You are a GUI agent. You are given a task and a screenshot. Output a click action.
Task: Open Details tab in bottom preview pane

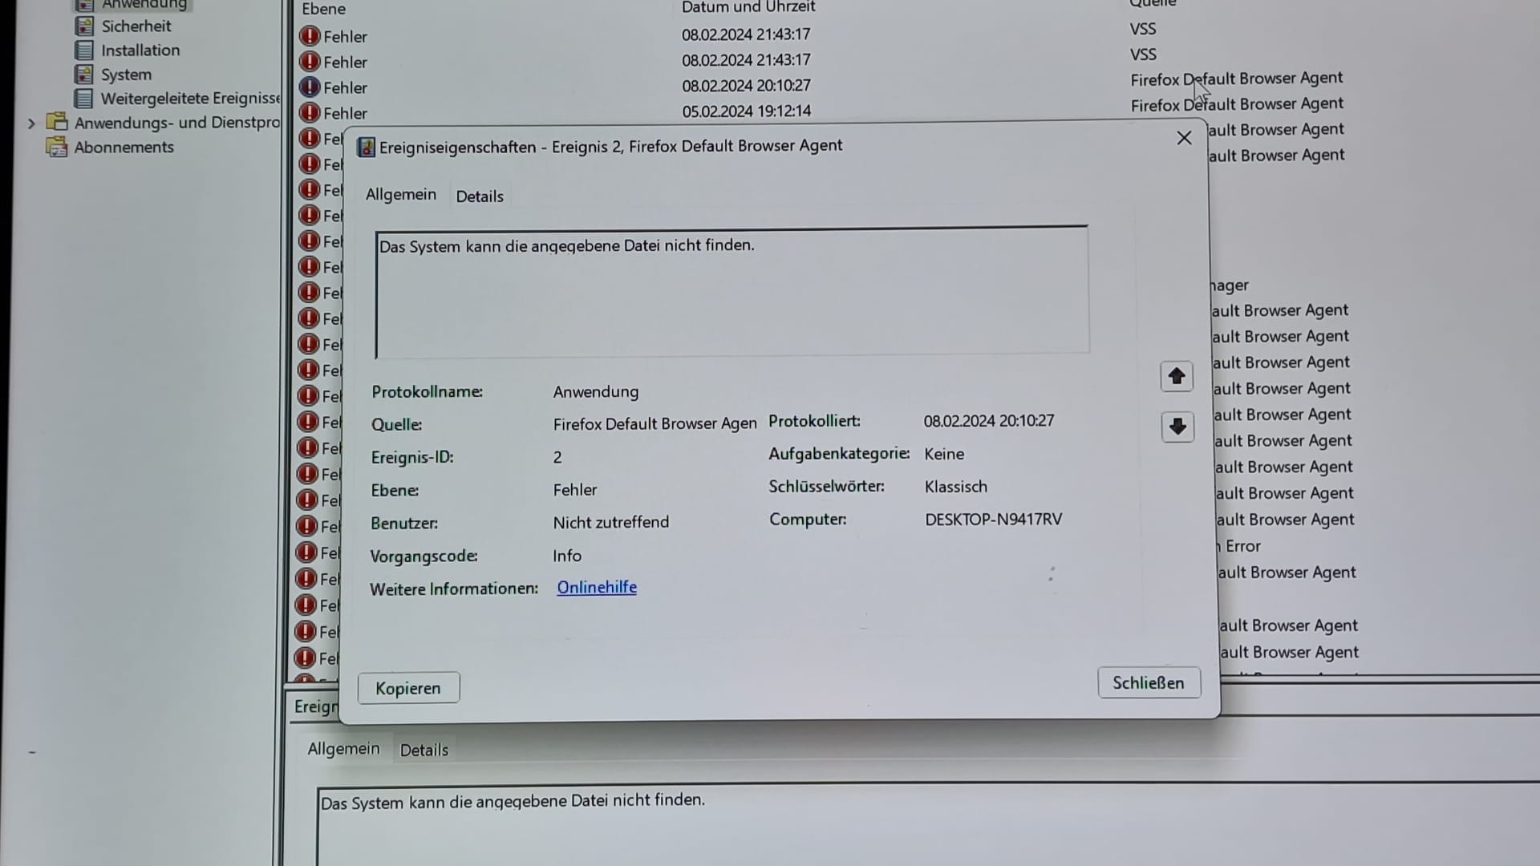tap(423, 750)
